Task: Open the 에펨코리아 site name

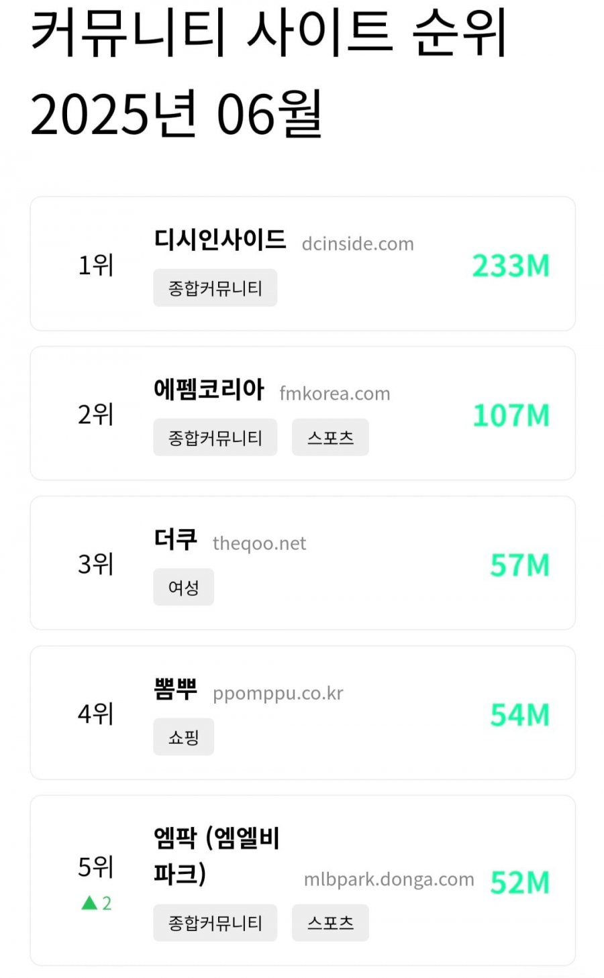Action: (209, 389)
